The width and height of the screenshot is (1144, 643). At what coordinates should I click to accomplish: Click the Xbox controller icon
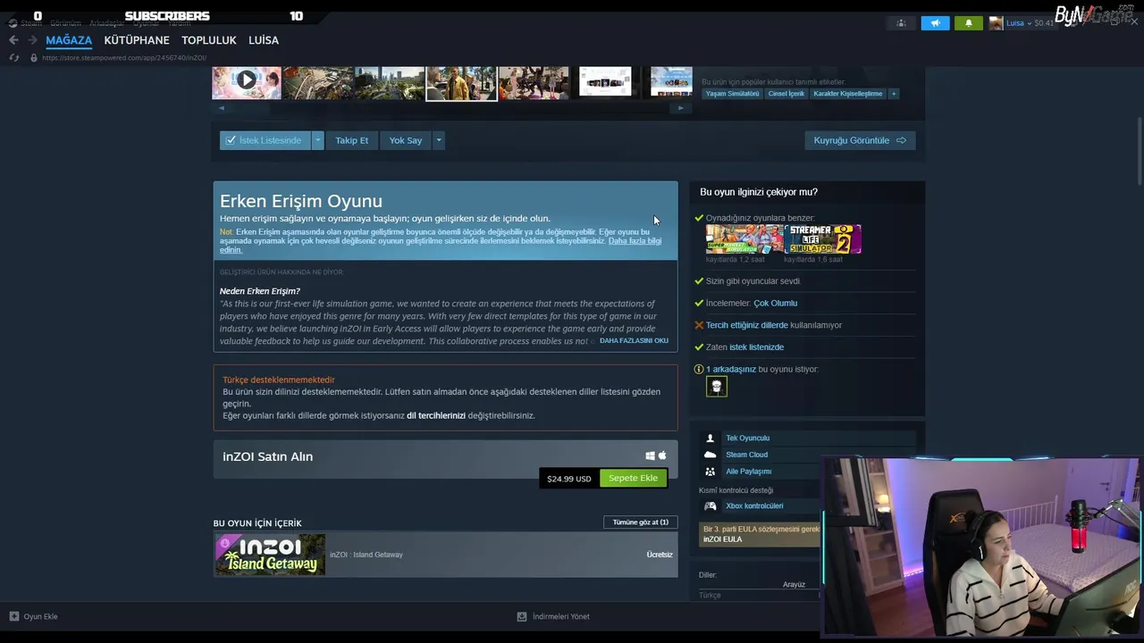[x=711, y=505]
